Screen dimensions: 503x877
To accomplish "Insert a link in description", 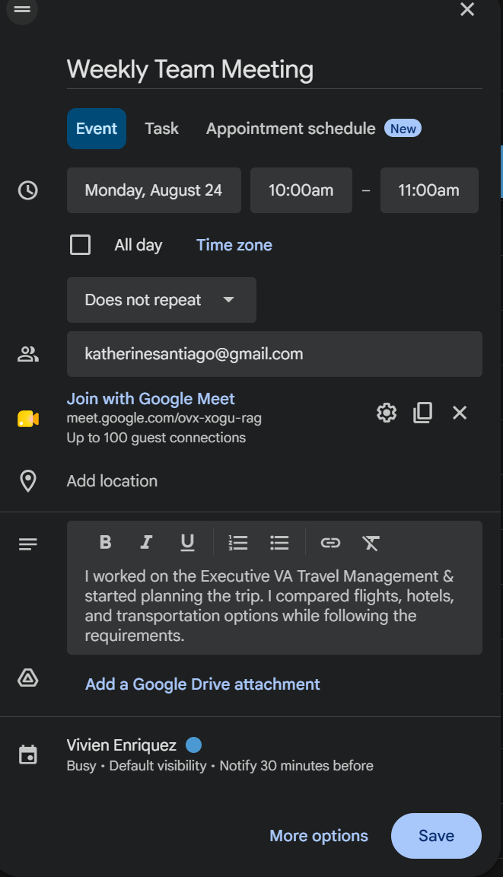I will [330, 543].
